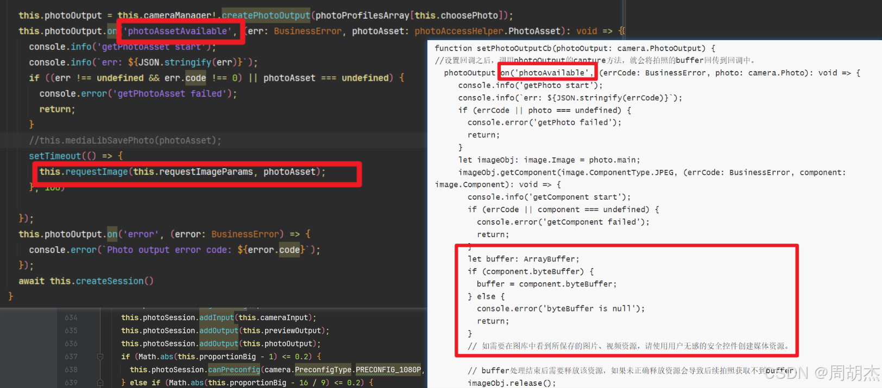The width and height of the screenshot is (882, 388).
Task: Click console.error 'getPhoto failed' line
Action: click(x=544, y=123)
